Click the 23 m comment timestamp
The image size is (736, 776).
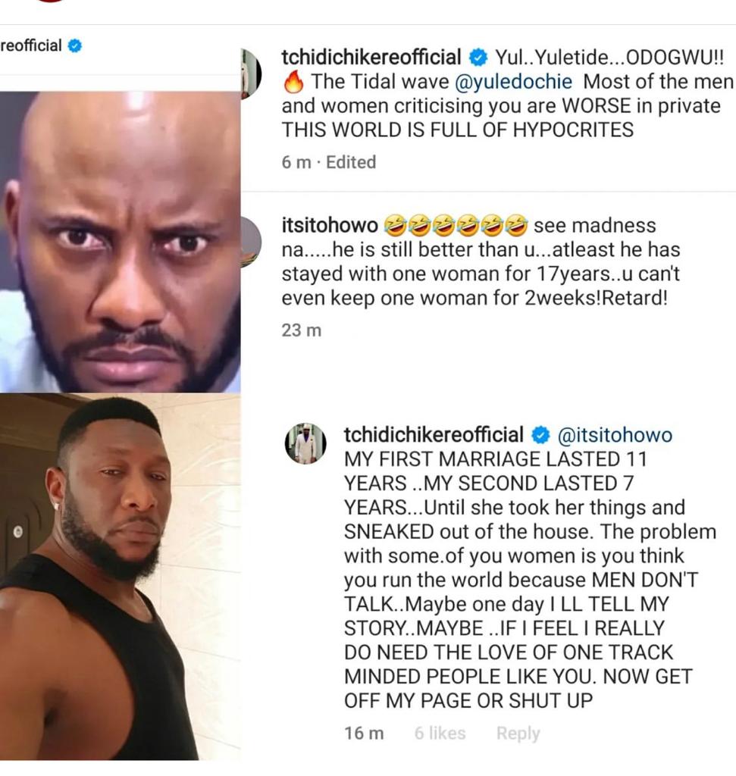(302, 330)
